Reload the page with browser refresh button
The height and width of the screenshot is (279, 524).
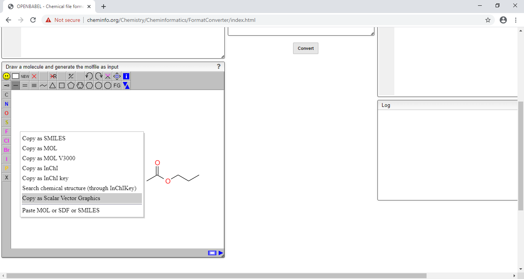pyautogui.click(x=33, y=20)
